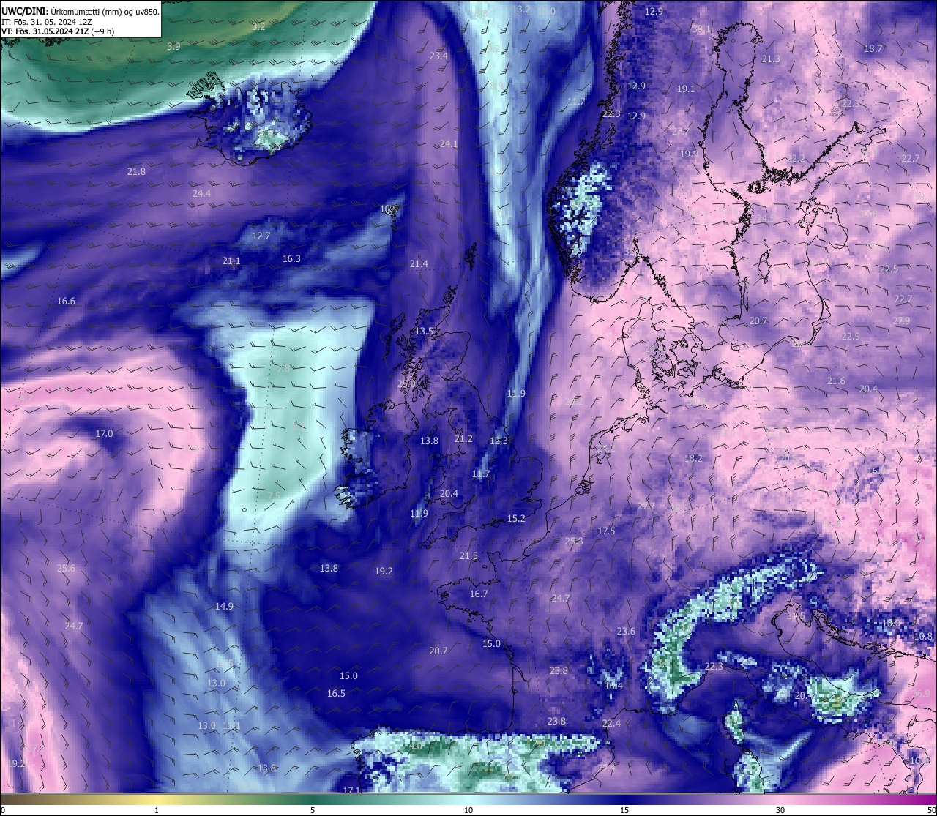This screenshot has height=816, width=937.
Task: Select the 18.2 value label
Action: coord(693,458)
